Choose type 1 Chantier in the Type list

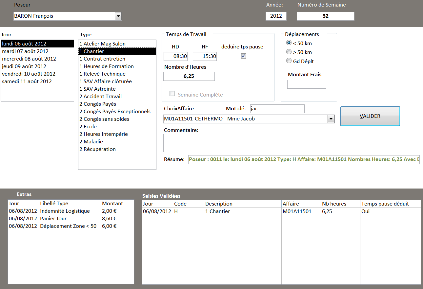click(x=117, y=51)
